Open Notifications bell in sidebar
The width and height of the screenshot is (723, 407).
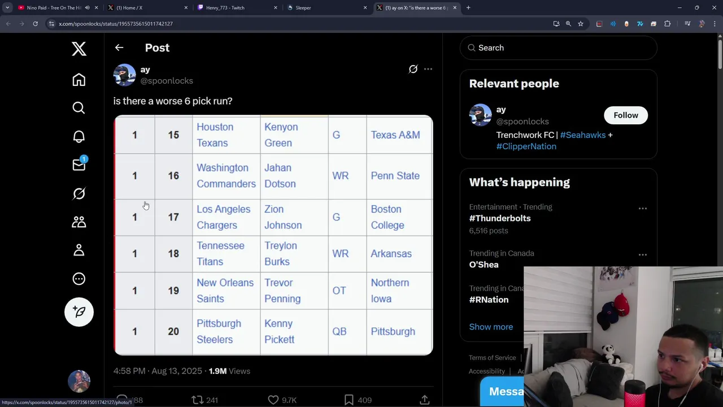tap(79, 136)
